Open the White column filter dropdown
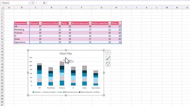Image resolution: width=190 pixels, height=106 pixels. point(120,23)
